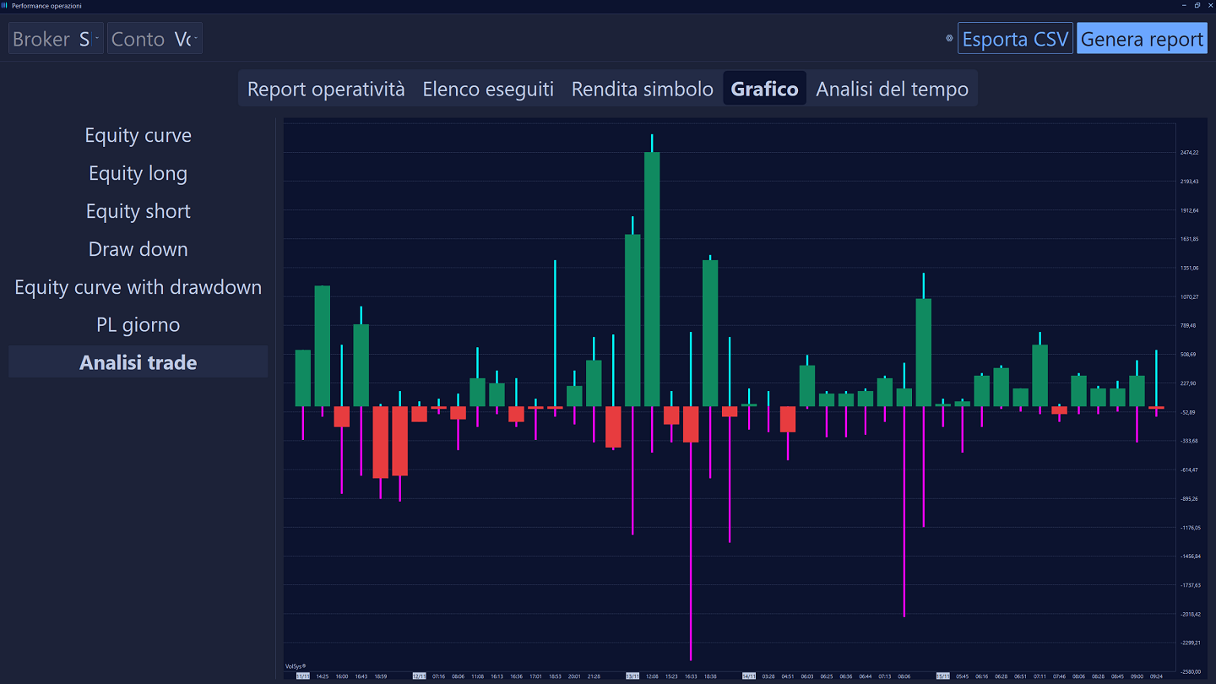The height and width of the screenshot is (684, 1216).
Task: Show the Equity curve chart
Action: coord(138,135)
